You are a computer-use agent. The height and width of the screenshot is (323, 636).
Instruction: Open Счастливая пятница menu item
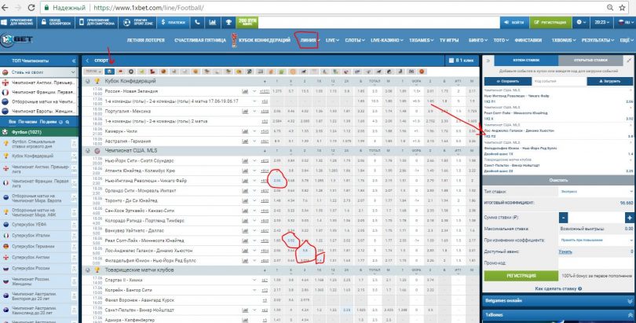pos(200,40)
